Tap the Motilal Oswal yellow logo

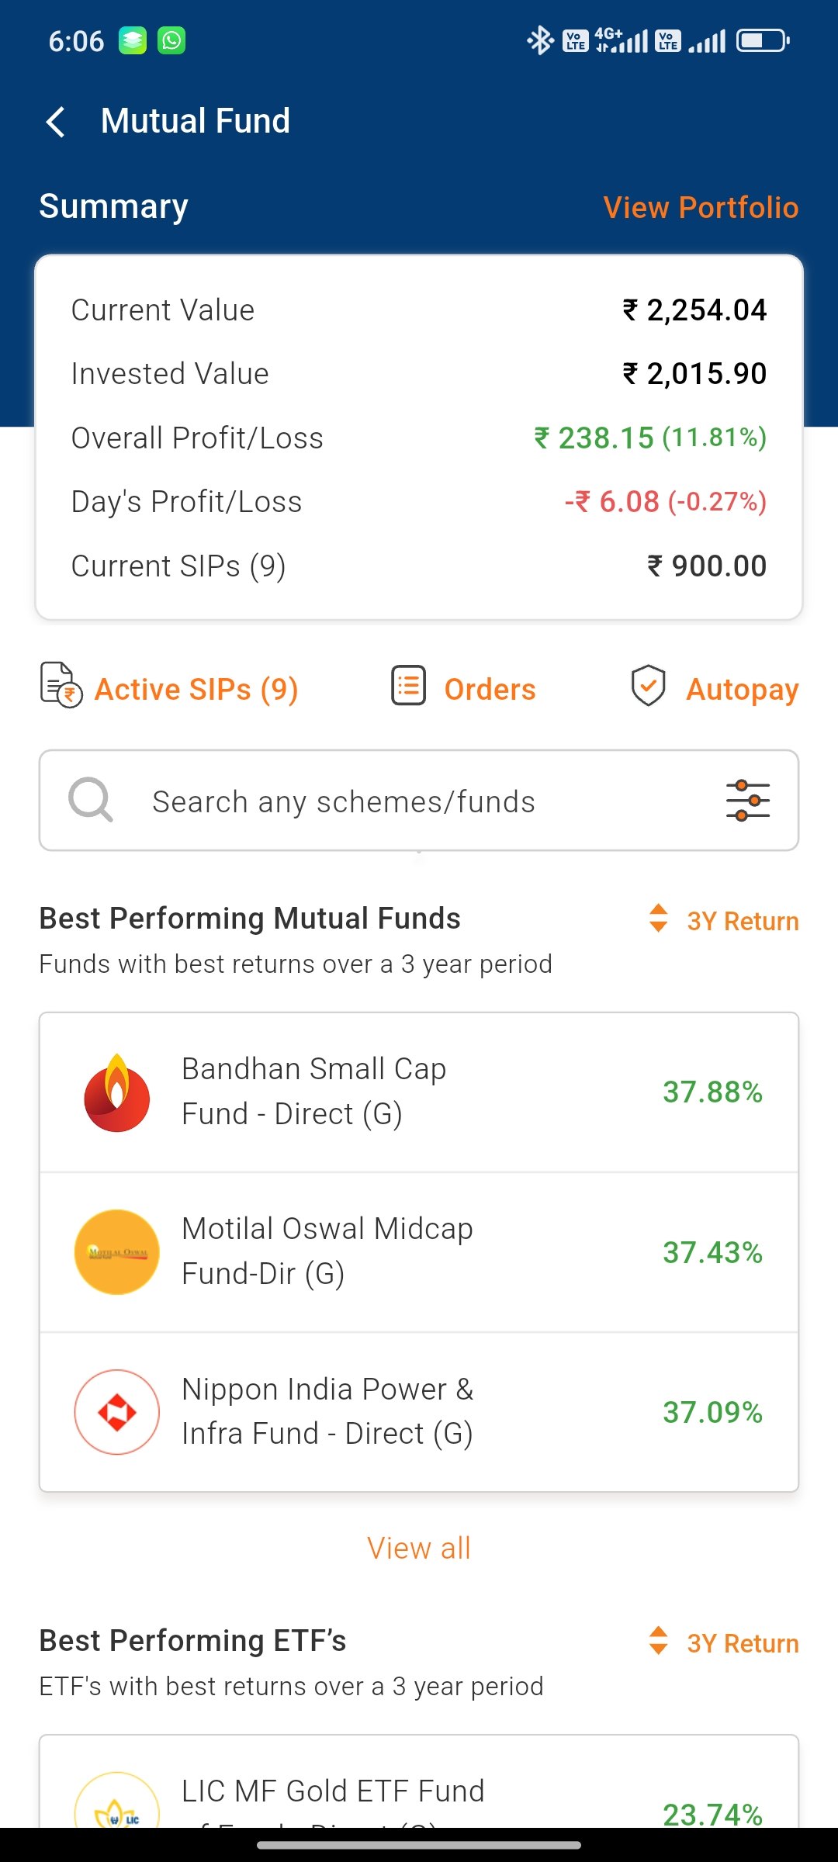[117, 1252]
